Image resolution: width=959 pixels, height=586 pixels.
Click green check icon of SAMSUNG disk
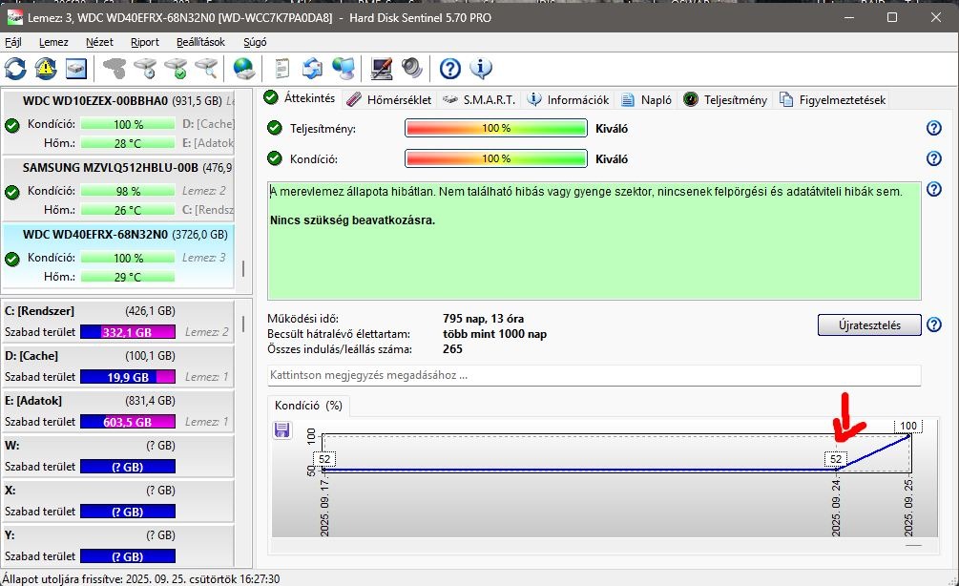coord(12,193)
